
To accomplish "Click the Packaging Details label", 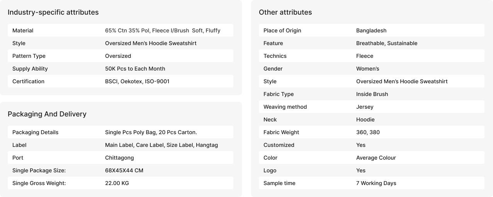I will tap(35, 132).
